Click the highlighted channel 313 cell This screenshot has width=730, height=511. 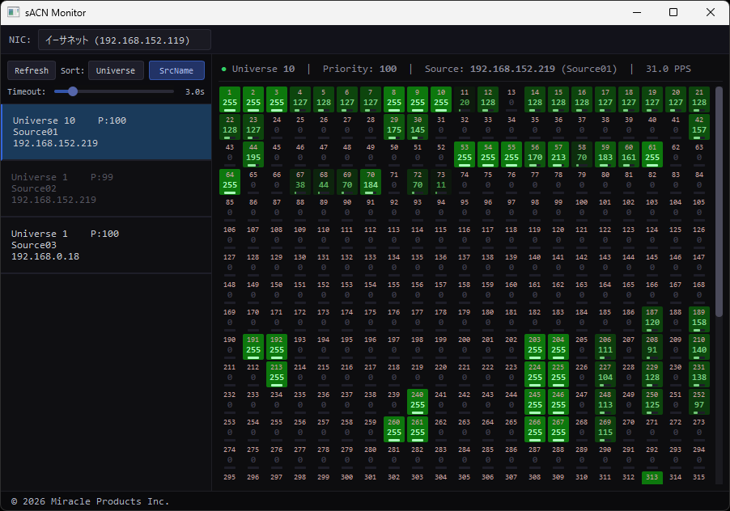point(652,478)
